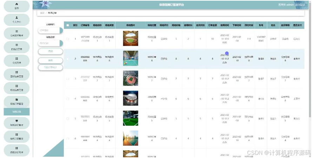
Task: Click the 订单编号 column header
Action: (85, 25)
